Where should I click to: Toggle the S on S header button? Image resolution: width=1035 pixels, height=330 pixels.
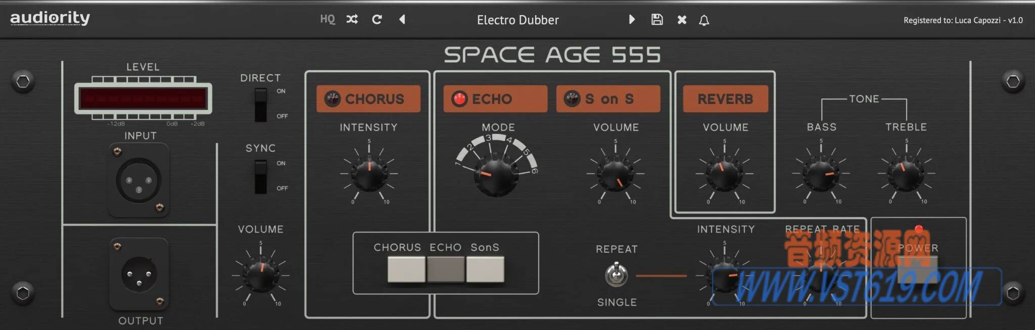608,98
